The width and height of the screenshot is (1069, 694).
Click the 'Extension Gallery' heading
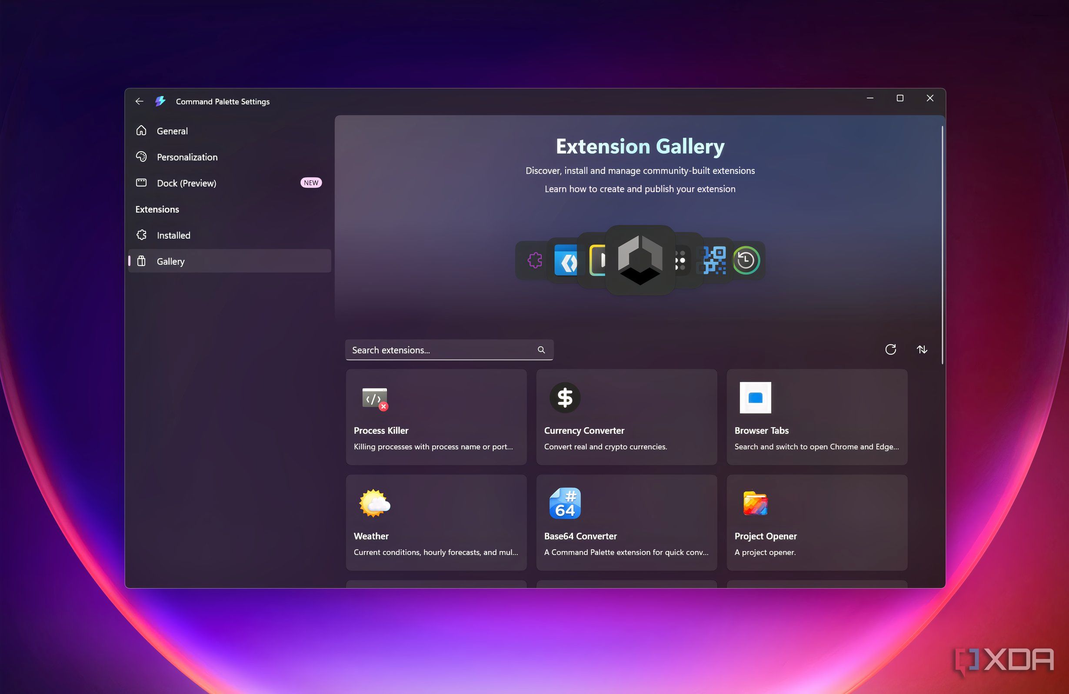(640, 146)
